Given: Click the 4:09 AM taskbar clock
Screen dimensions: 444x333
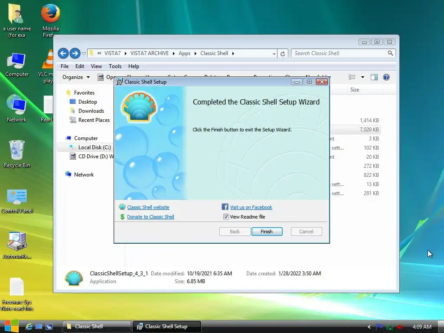Looking at the screenshot, I should pos(422,327).
